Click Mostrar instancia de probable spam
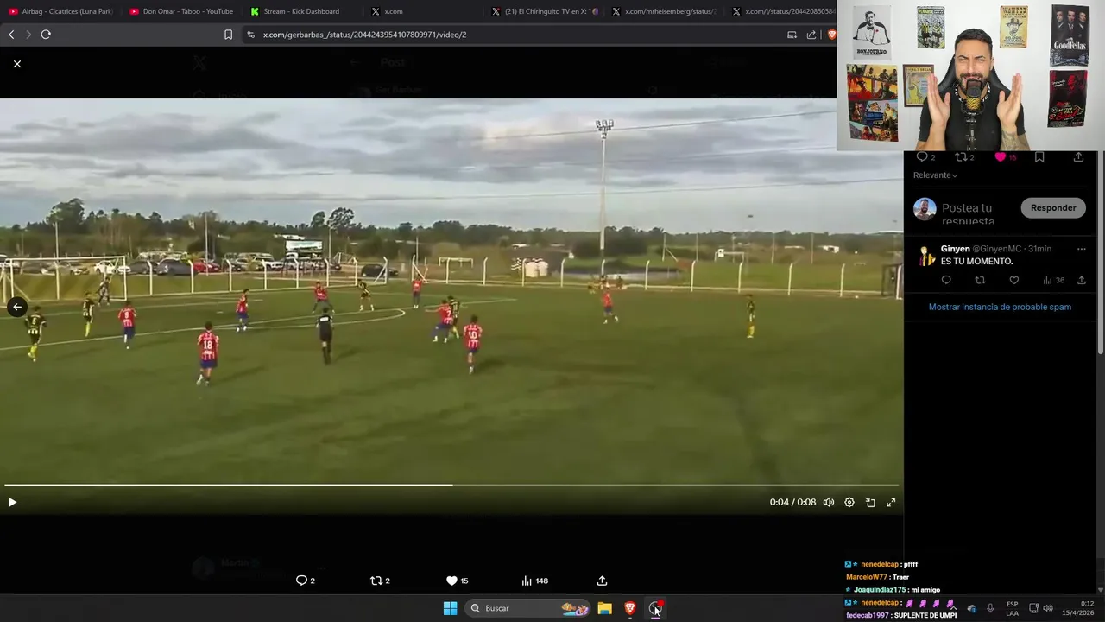 point(1000,307)
